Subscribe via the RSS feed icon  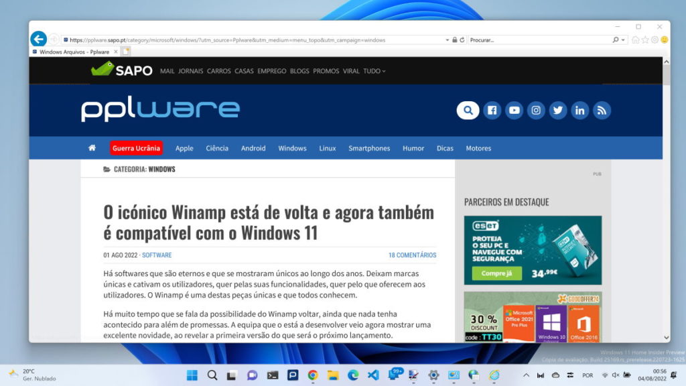pos(602,110)
